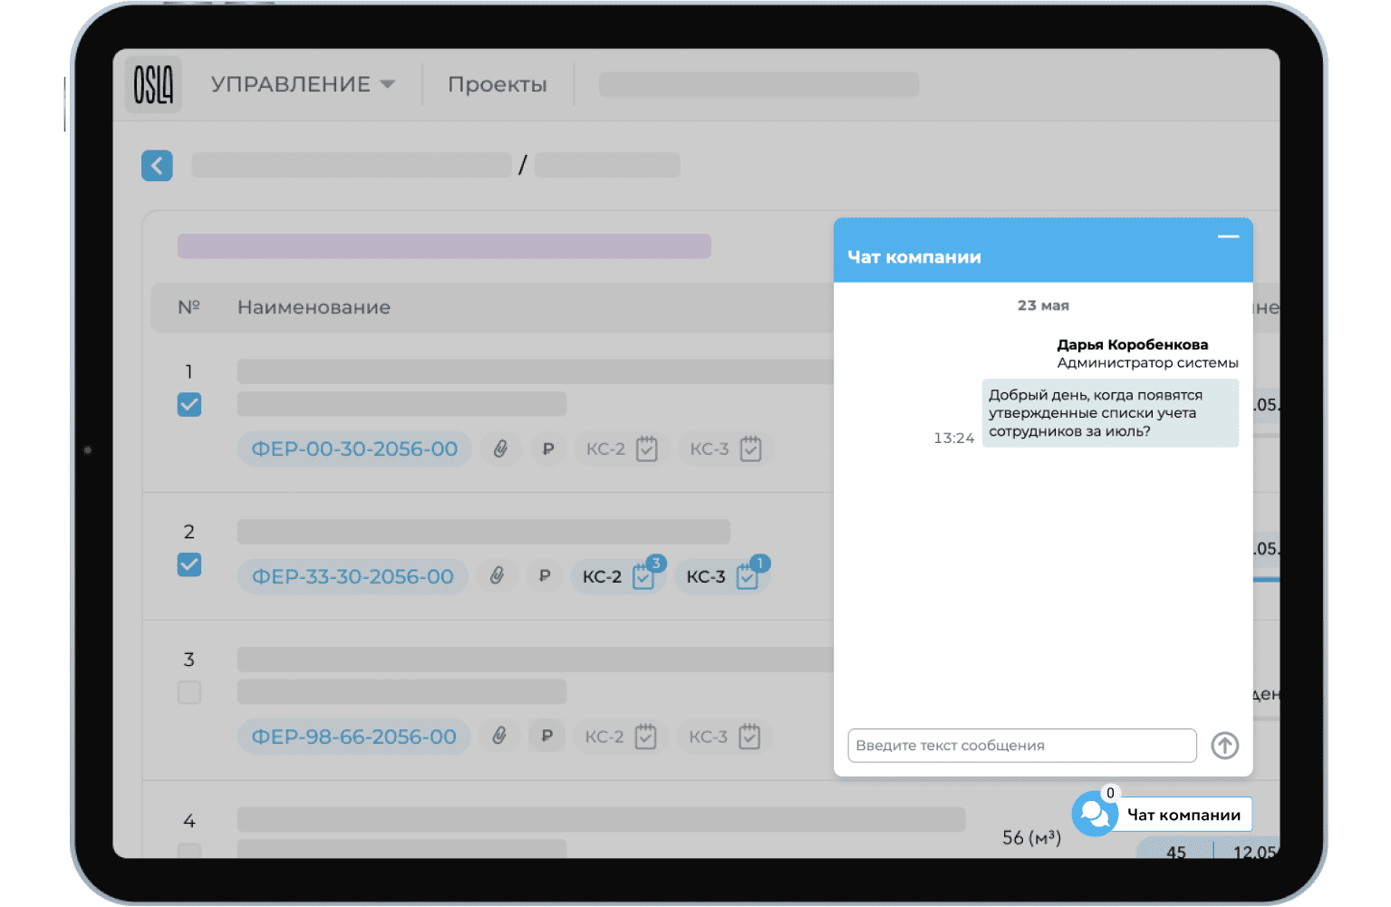
Task: Uncheck the checkbox for row 1
Action: (x=189, y=405)
